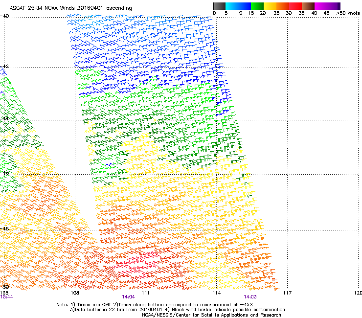Click the gray 0-5 knots legend swatch
Viewport: 362px width, 318px height.
219,6
